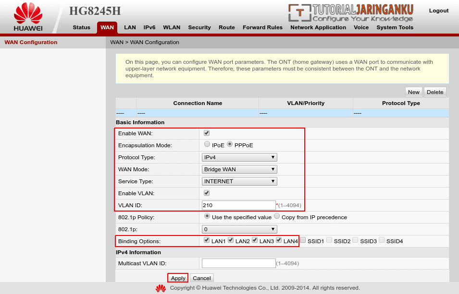Select Copy from IP precedence policy
Image resolution: width=459 pixels, height=294 pixels.
click(276, 216)
